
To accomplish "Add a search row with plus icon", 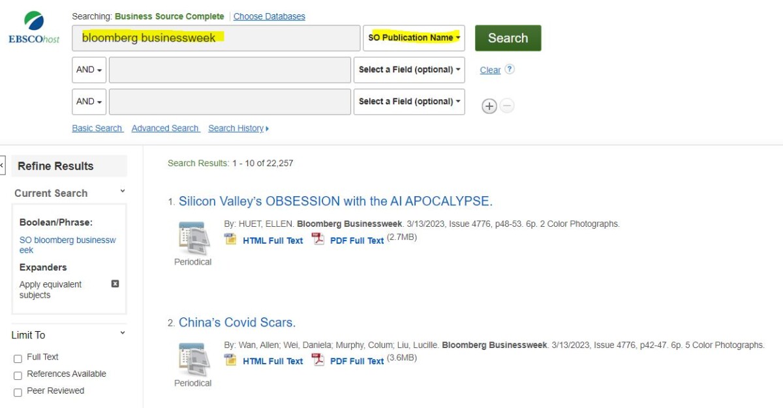I will pos(489,106).
